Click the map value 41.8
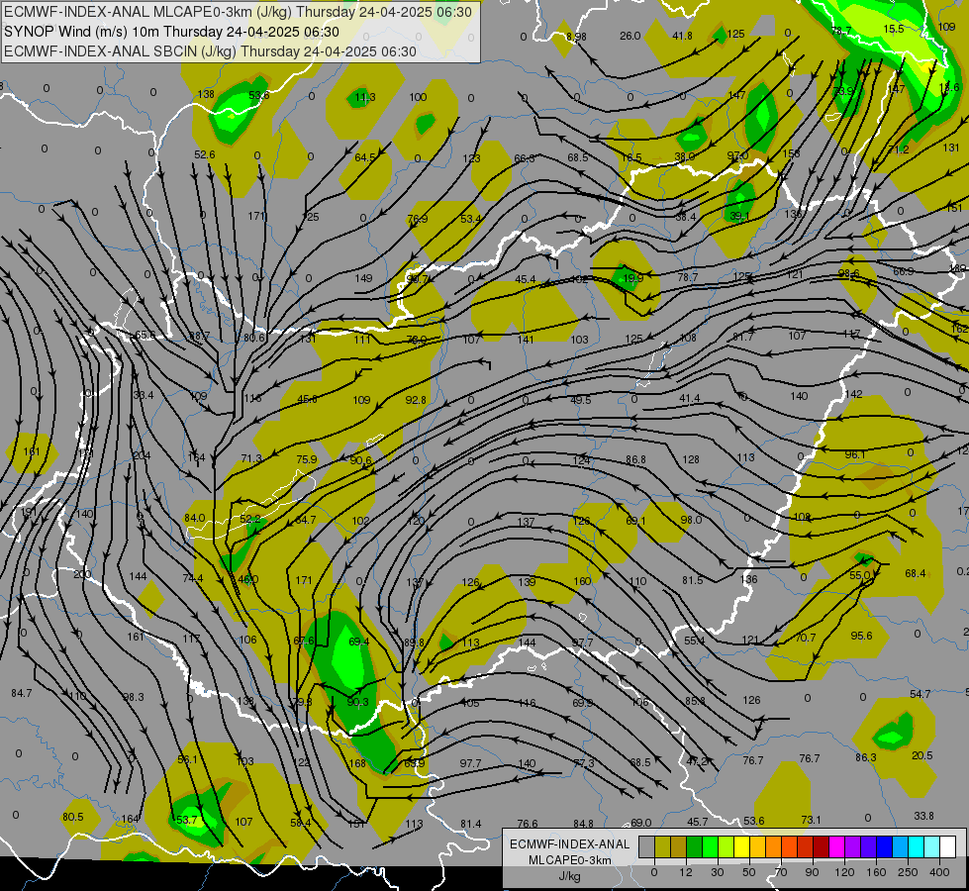The height and width of the screenshot is (891, 969). point(682,36)
